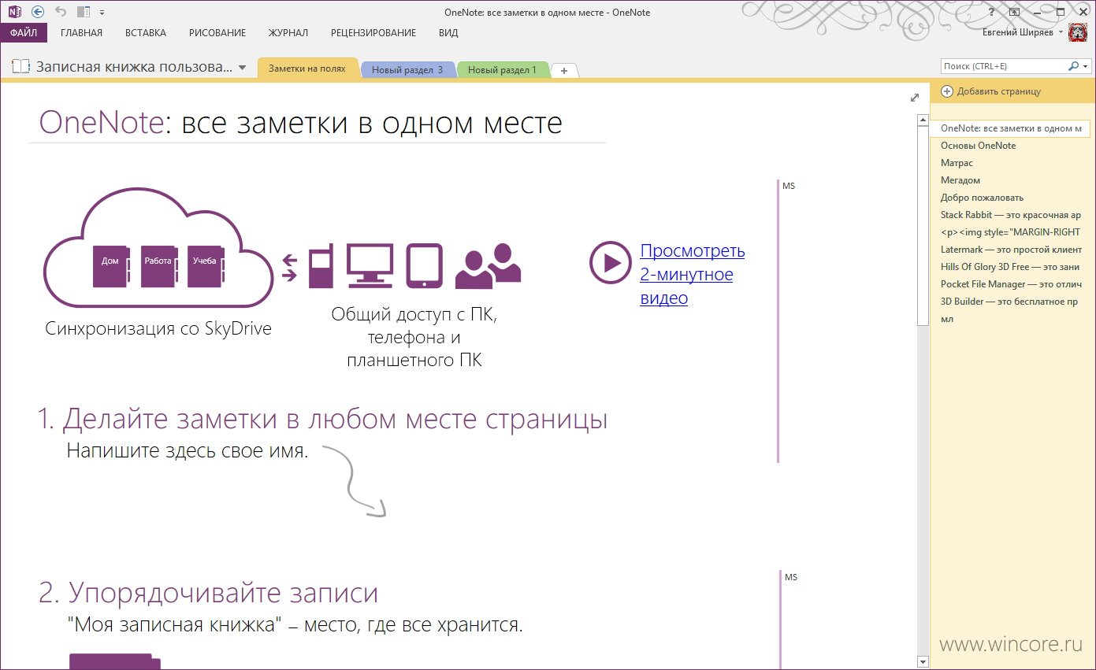The width and height of the screenshot is (1096, 670).
Task: Toggle full page view with expand arrows
Action: [x=914, y=98]
